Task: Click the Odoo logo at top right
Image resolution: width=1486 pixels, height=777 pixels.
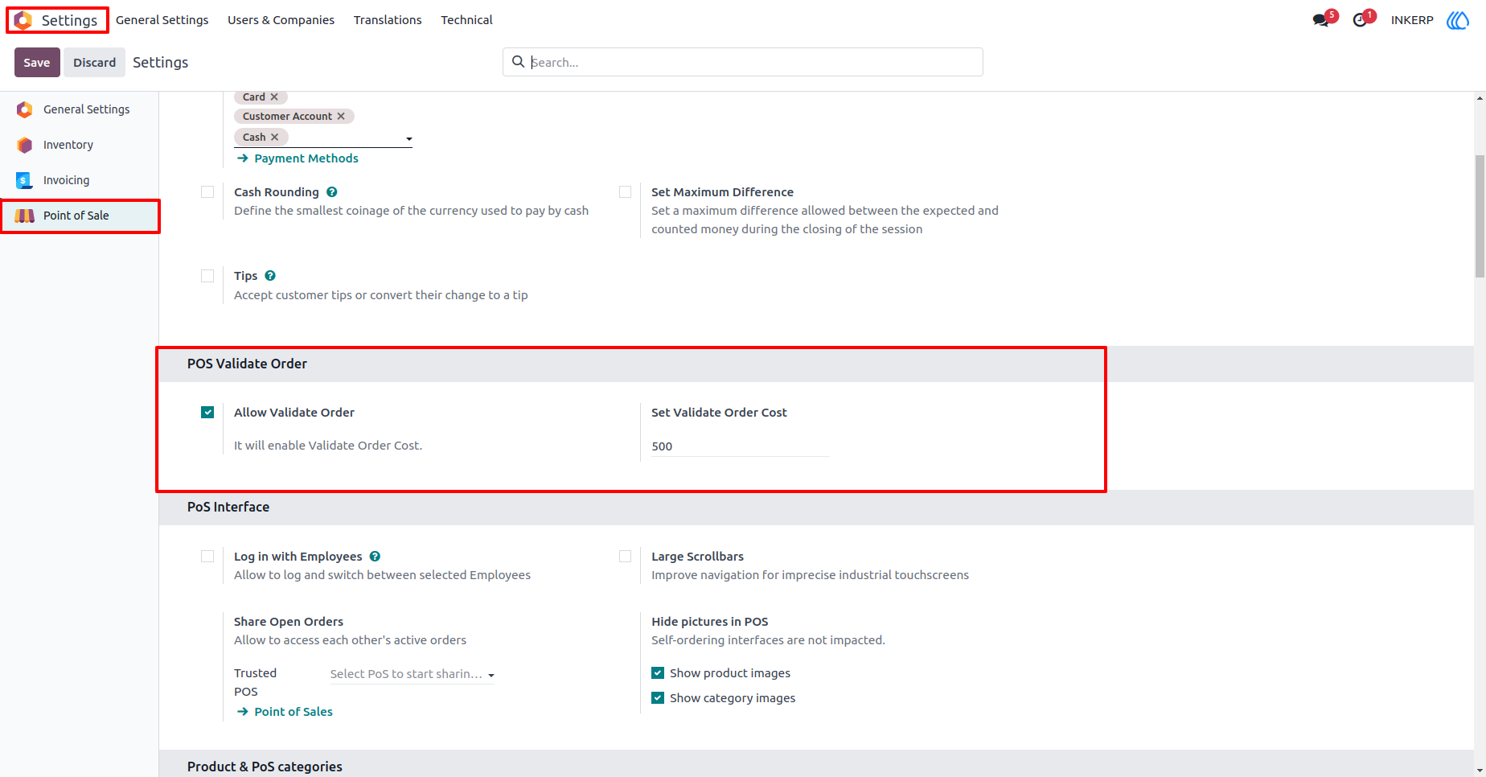Action: pyautogui.click(x=1458, y=20)
